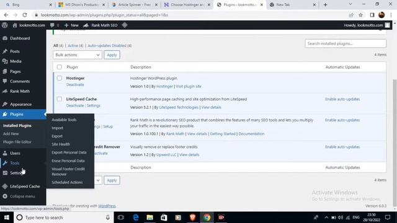Click the LiteSpeed diamond icon in the admin bar
397x223 pixels.
(x=125, y=25)
